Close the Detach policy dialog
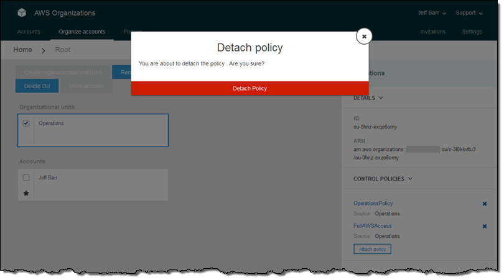The height and width of the screenshot is (280, 504). [x=364, y=37]
